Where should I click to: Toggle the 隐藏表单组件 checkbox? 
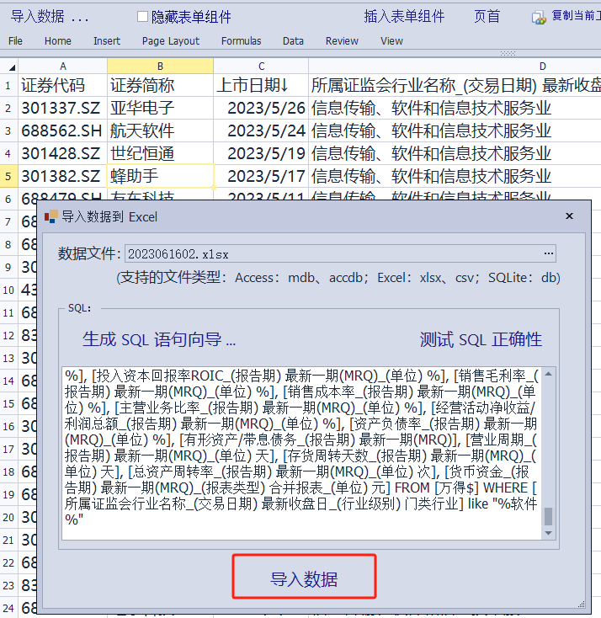pyautogui.click(x=142, y=17)
